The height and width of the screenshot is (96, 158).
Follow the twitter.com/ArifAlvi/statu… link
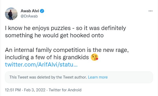(41, 64)
